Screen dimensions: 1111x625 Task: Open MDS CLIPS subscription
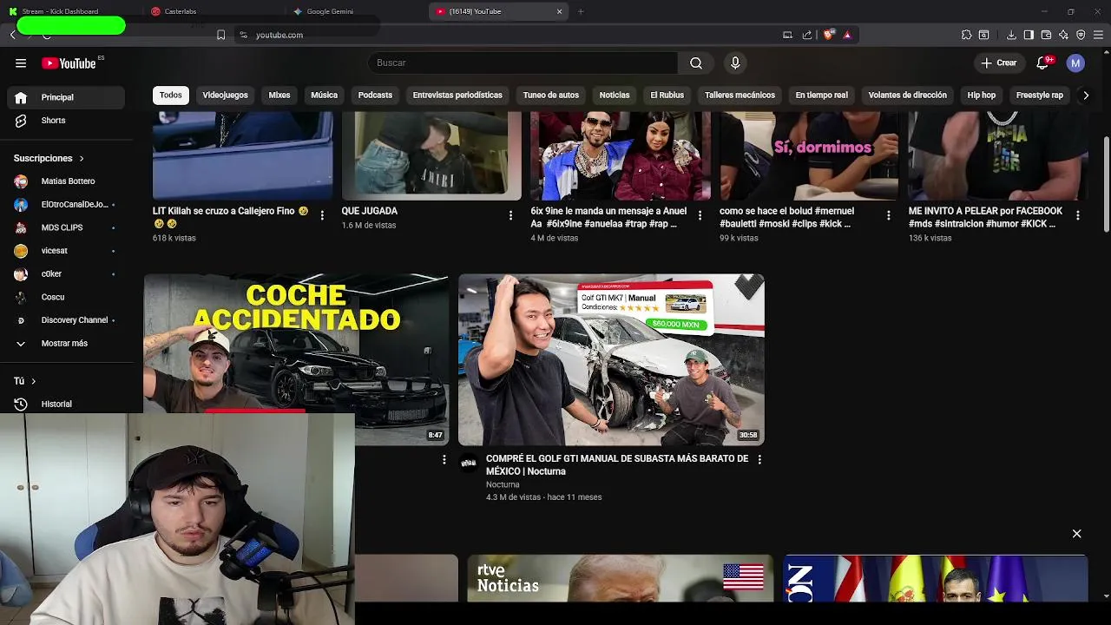(66, 227)
